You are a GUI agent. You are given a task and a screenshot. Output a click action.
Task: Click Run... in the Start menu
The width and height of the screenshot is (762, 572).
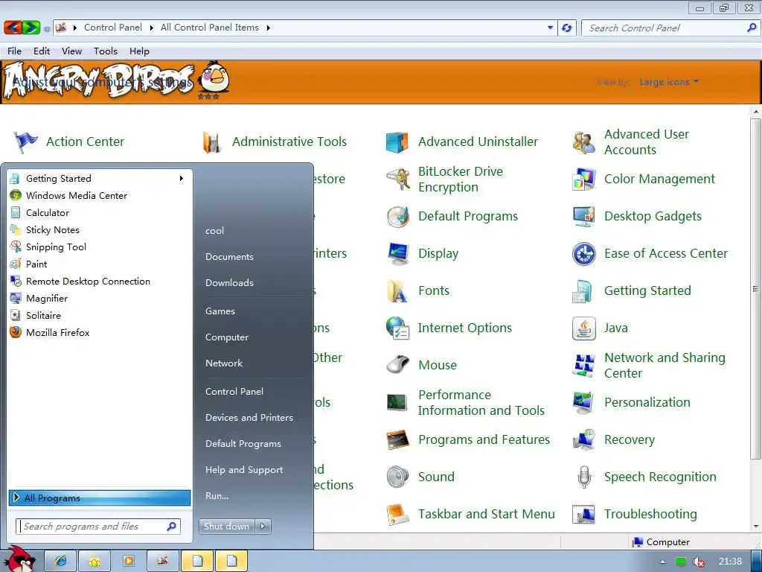point(217,496)
